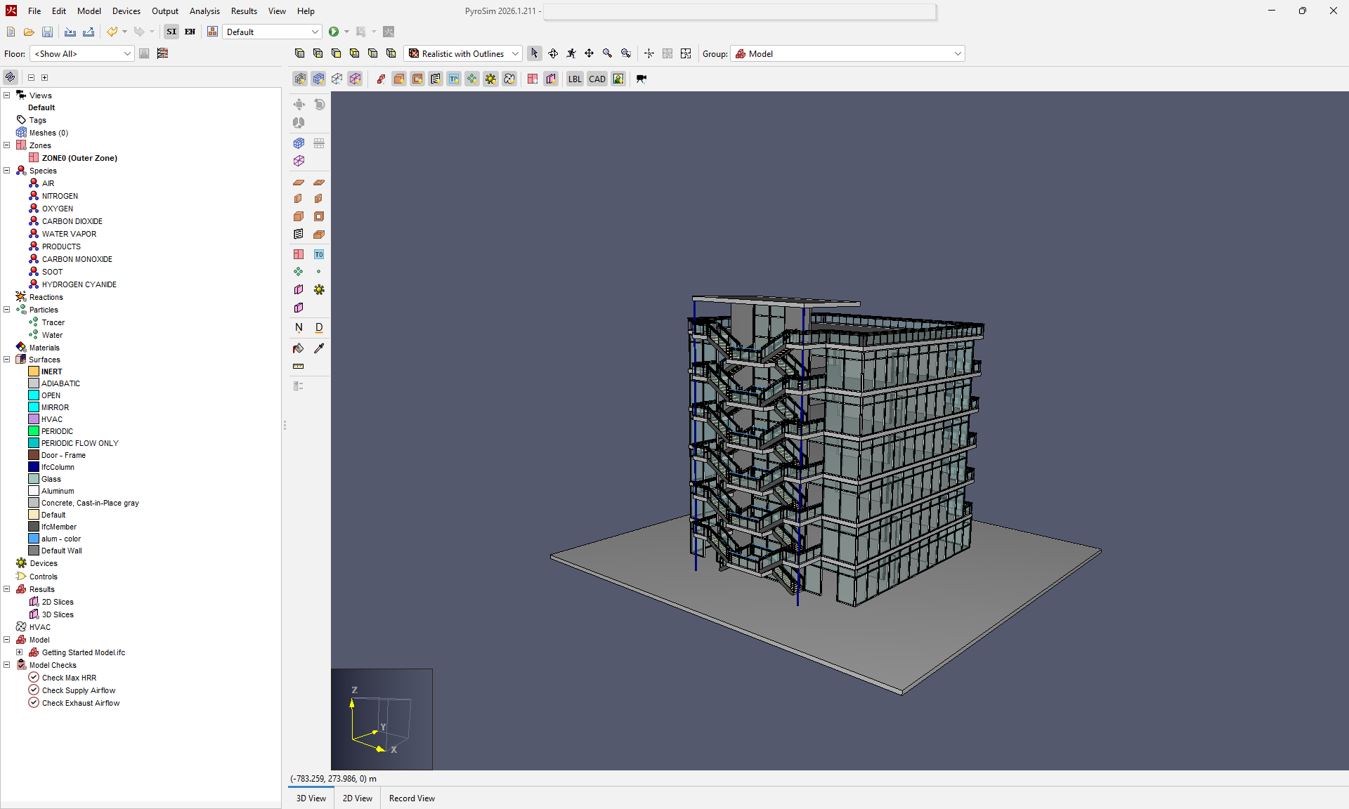Click the Define Floor Locations icon
1349x809 pixels.
(x=162, y=53)
